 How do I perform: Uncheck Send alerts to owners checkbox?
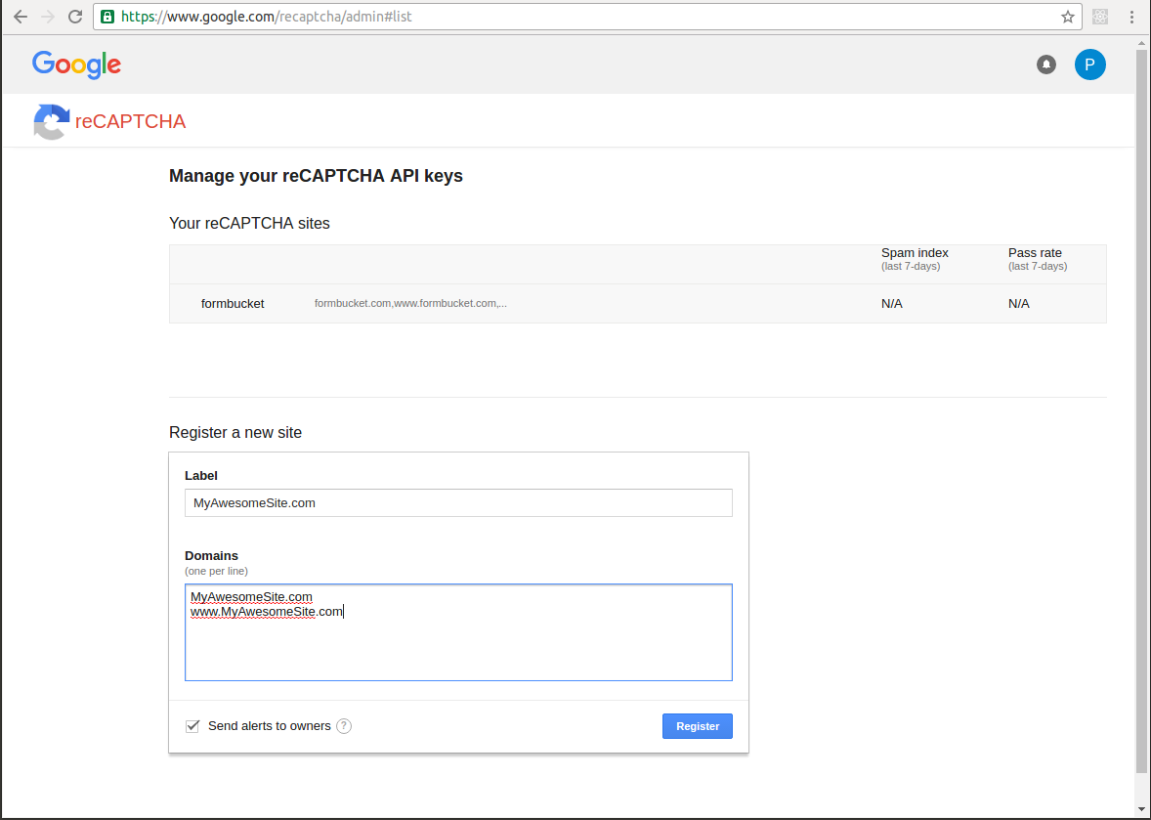pos(192,726)
